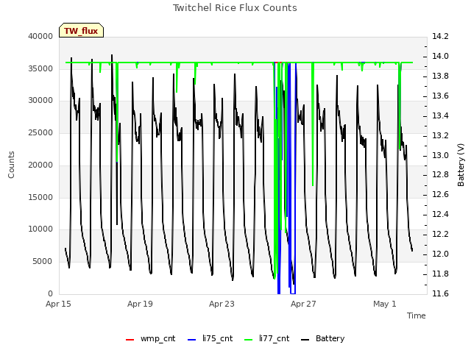The image size is (471, 353).
Task: Click the 35000 counts axis label
Action: (x=40, y=68)
